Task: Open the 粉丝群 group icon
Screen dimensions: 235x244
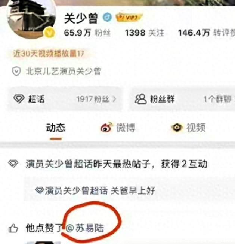Action: pos(140,99)
